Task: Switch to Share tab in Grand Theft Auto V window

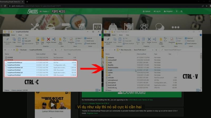Action: pyautogui.click(x=121, y=35)
